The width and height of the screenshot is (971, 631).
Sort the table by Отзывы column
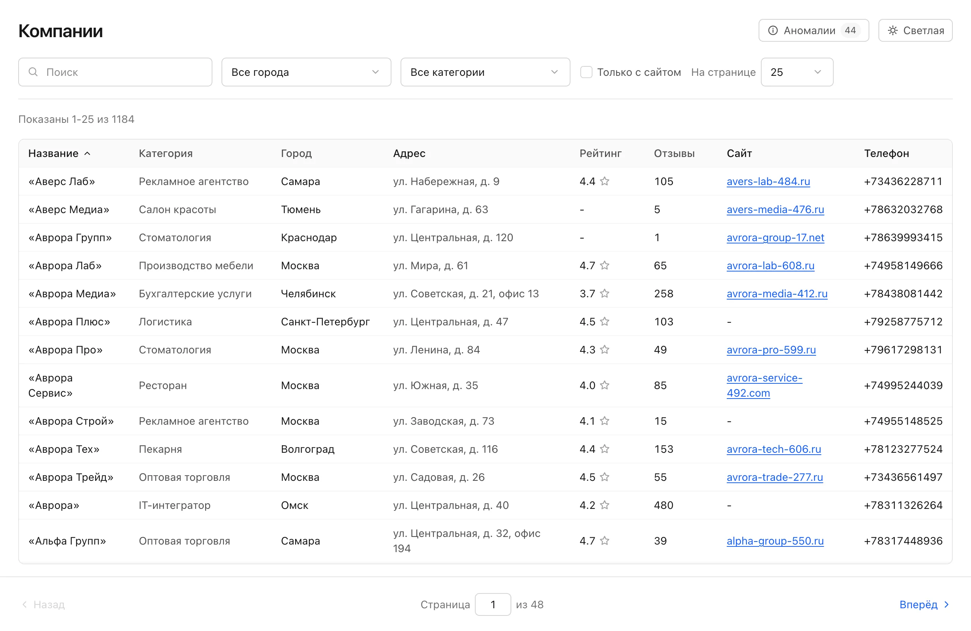point(674,153)
